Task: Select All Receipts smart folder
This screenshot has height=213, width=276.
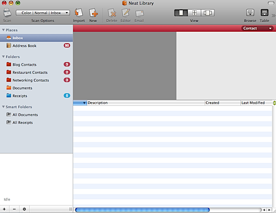Action: [x=36, y=123]
